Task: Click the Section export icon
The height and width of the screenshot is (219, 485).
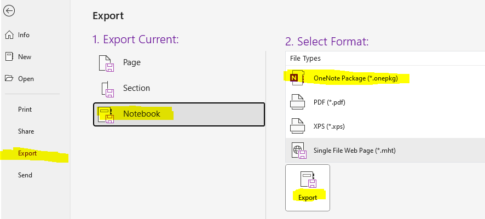Action: pyautogui.click(x=108, y=89)
